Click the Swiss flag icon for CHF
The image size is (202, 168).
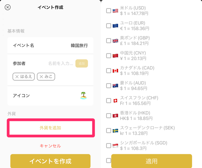point(115,101)
